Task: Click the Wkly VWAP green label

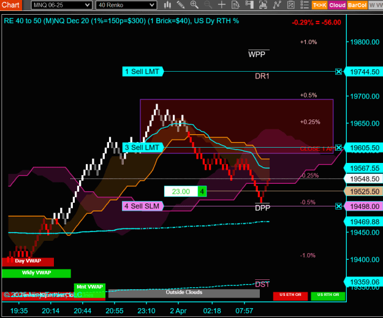Action: (36, 273)
